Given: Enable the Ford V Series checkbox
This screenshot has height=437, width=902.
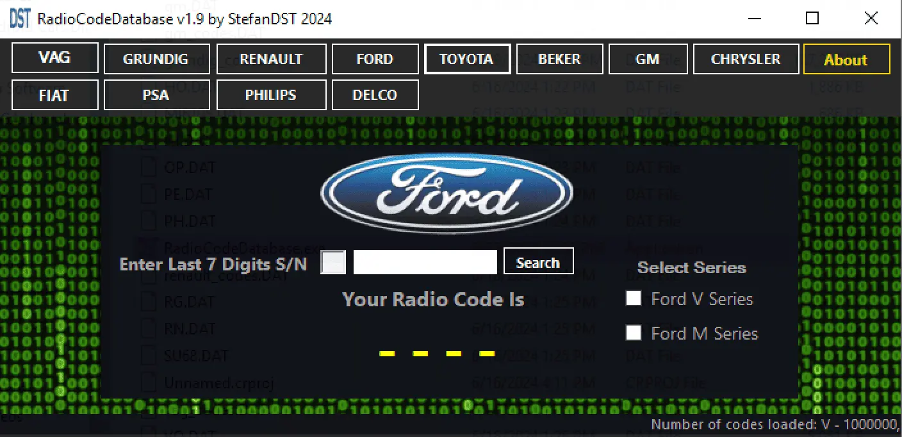Looking at the screenshot, I should click(634, 298).
